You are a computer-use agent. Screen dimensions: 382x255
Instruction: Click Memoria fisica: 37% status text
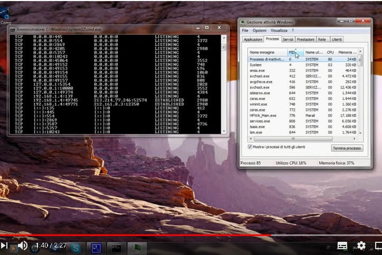click(x=337, y=163)
